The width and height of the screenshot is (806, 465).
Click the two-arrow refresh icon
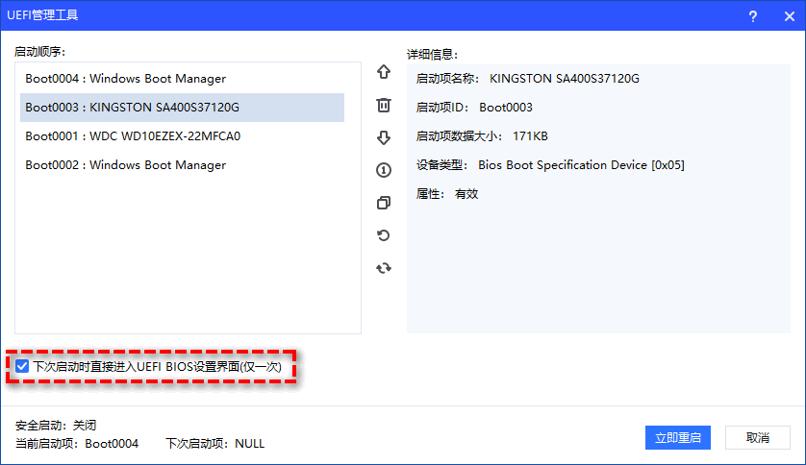[384, 268]
